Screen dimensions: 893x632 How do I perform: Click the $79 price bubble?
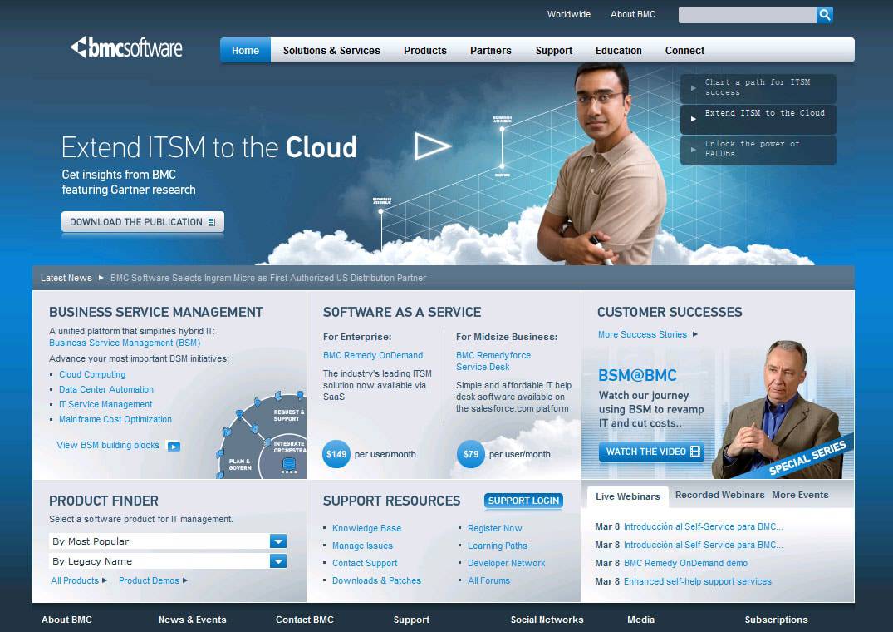[471, 454]
